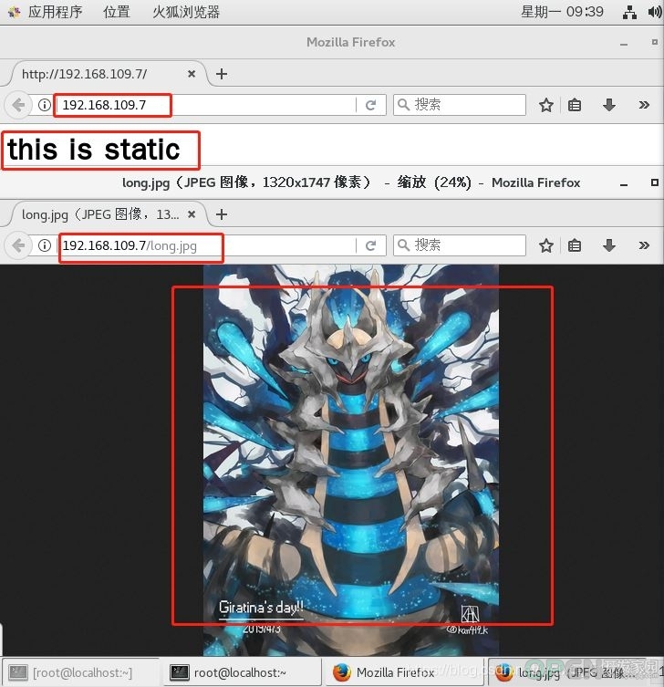Viewport: 664px width, 687px height.
Task: Open a new tab in the long.jpg window
Action: point(222,214)
